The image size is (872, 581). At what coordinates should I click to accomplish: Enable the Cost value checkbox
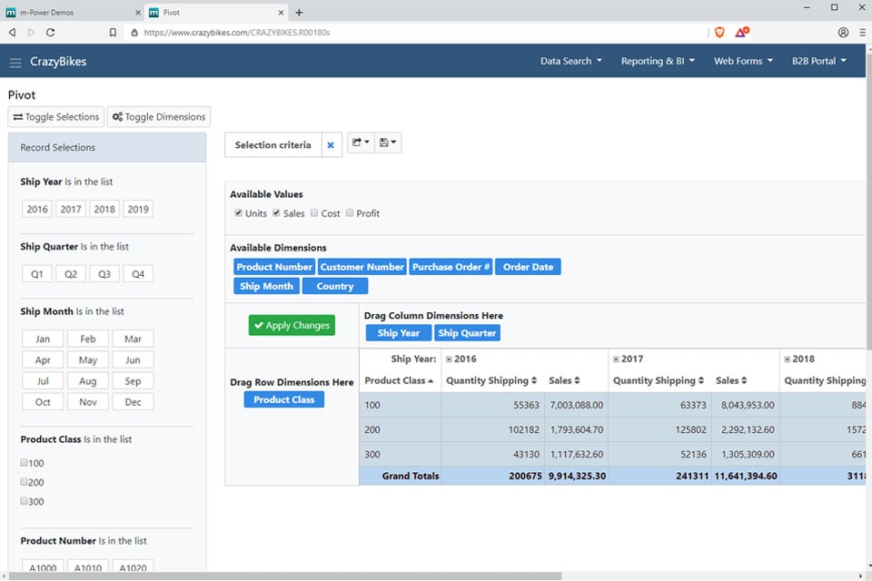314,213
